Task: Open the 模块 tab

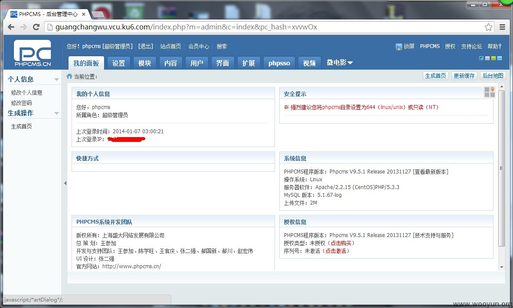Action: coord(144,63)
